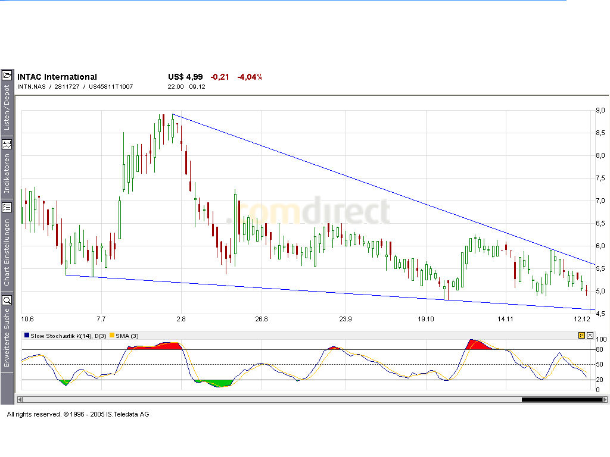
Task: Click the yellow stochastic settings icon
Action: (x=581, y=336)
